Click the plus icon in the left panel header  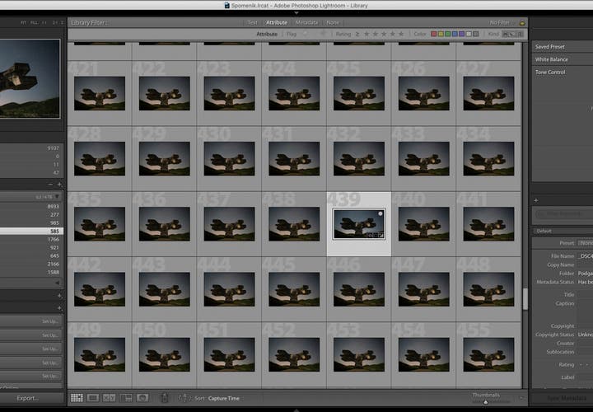(x=59, y=185)
